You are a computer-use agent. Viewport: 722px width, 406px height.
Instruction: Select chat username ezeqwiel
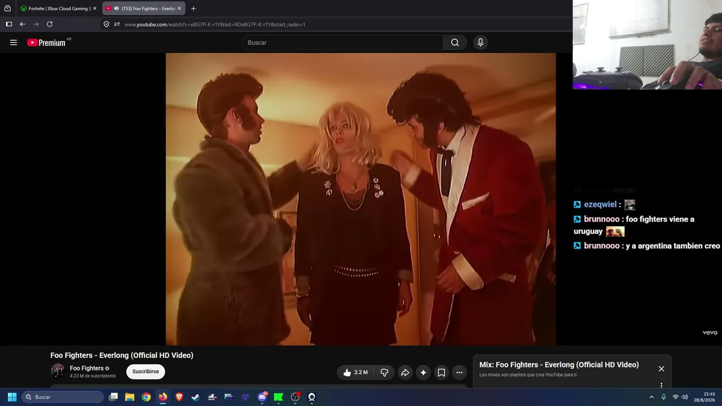tap(600, 205)
